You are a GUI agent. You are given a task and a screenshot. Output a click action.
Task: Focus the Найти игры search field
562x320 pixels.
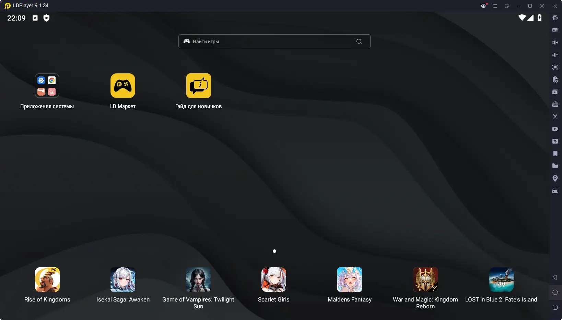point(274,41)
